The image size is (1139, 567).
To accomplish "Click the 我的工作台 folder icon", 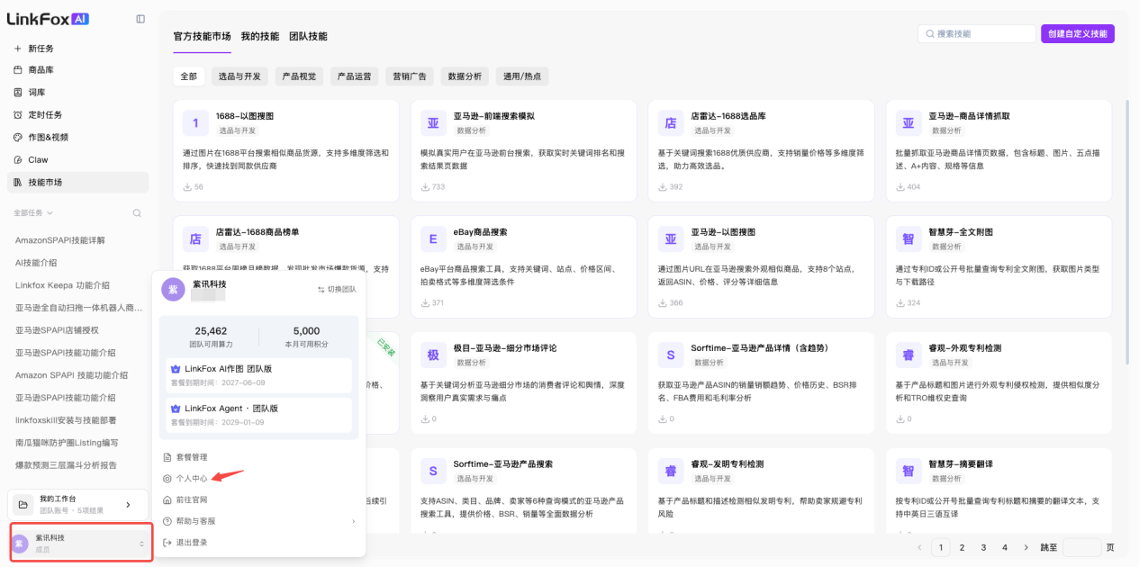I will click(x=23, y=505).
